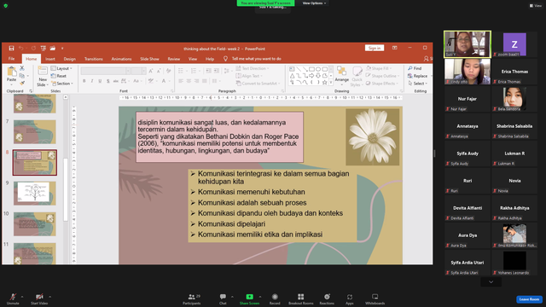Click Tell me what you want to do field
Viewport: 546px width, 307px height.
coord(256,59)
